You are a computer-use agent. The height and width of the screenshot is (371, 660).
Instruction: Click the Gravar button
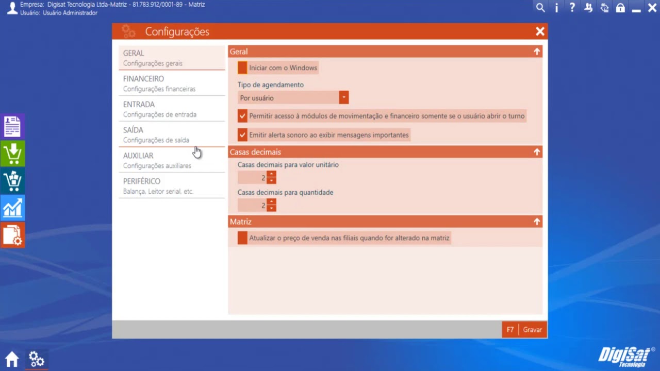(533, 330)
